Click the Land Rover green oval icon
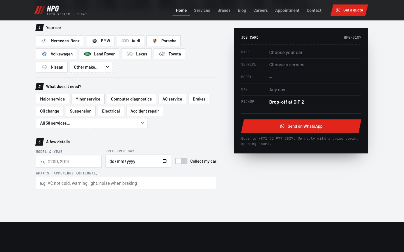The image size is (404, 252). coord(88,54)
